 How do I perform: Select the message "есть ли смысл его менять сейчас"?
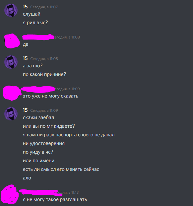pyautogui.click(x=61, y=169)
